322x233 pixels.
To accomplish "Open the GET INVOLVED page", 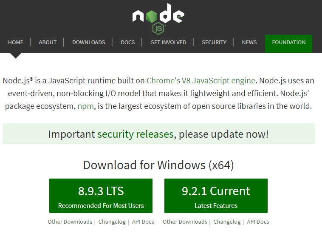I will coord(168,43).
